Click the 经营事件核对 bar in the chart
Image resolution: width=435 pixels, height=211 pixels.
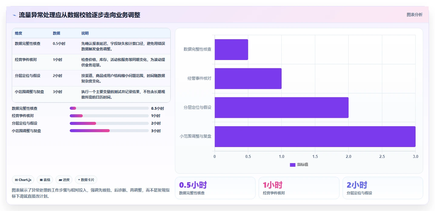pos(248,79)
